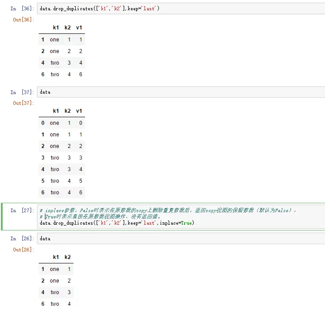Click the k2 header in the Out[36] table
The image size is (325, 316).
(68, 28)
